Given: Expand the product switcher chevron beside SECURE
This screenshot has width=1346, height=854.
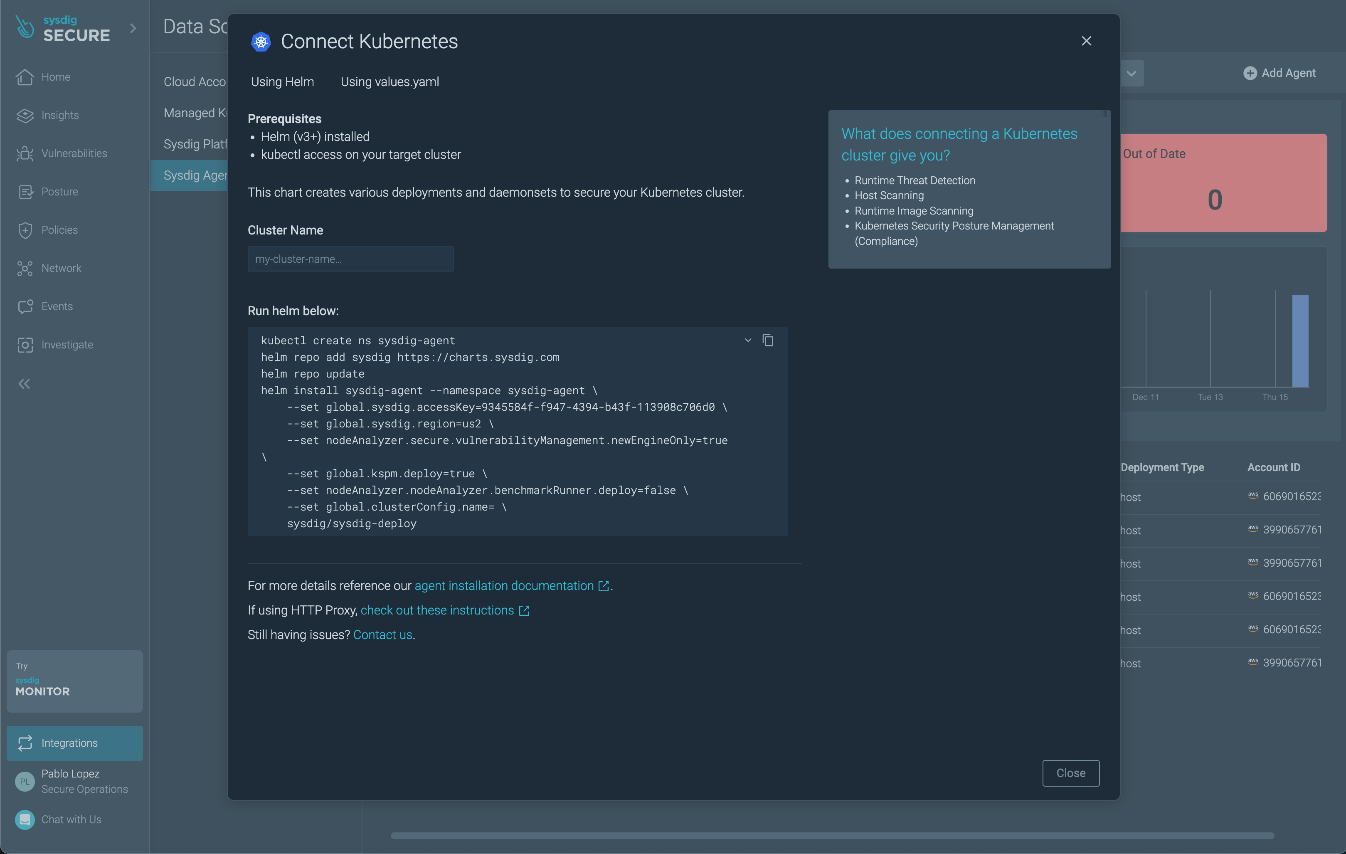Looking at the screenshot, I should click(133, 28).
